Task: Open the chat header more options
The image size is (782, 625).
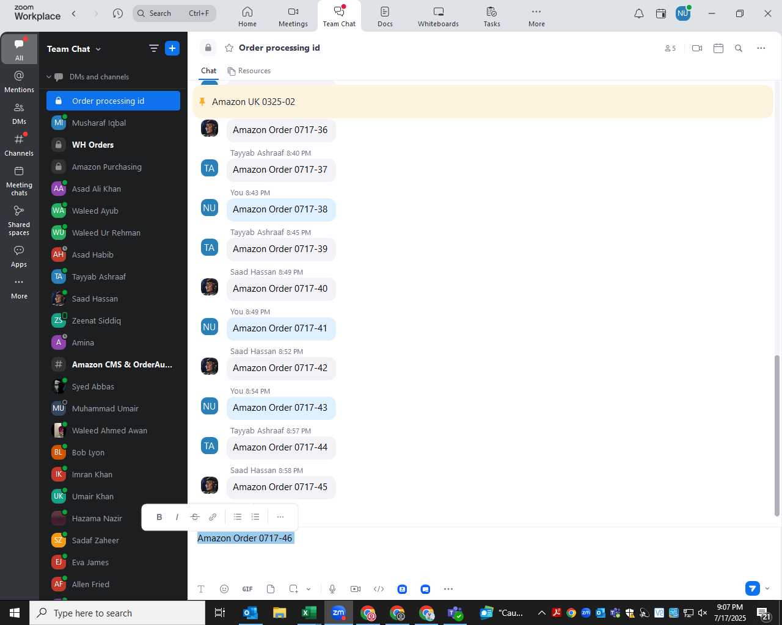Action: [x=761, y=48]
